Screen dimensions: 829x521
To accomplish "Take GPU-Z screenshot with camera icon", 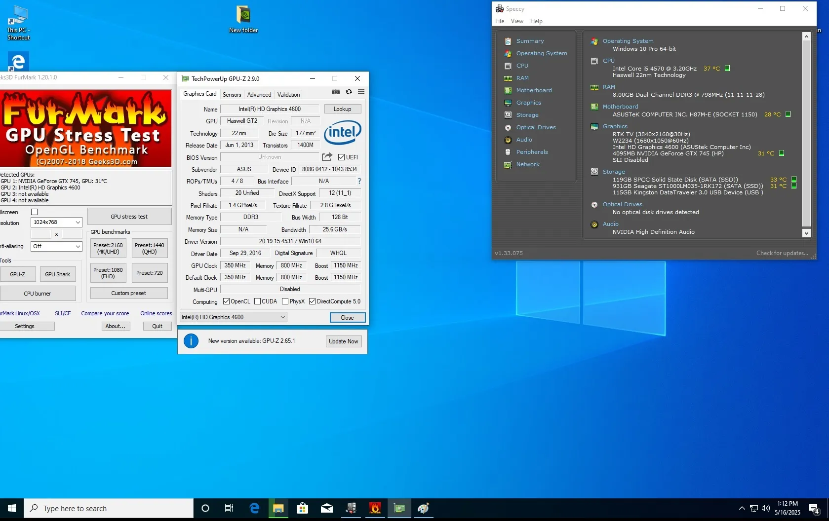I will click(336, 92).
